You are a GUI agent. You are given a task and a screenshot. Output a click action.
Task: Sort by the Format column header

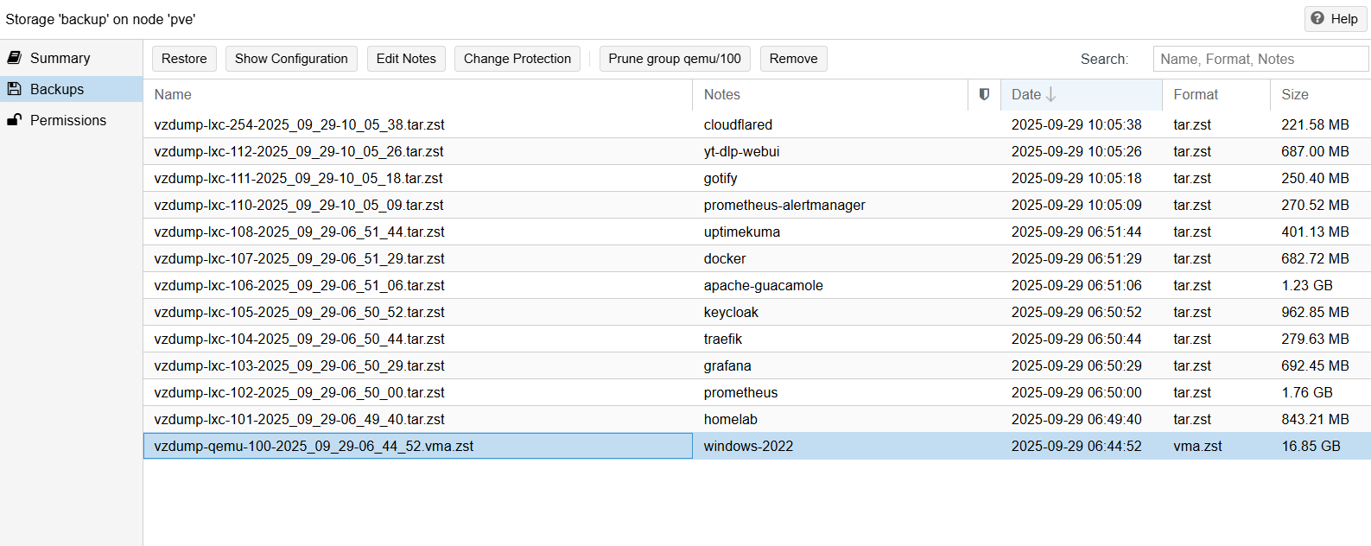click(x=1196, y=94)
